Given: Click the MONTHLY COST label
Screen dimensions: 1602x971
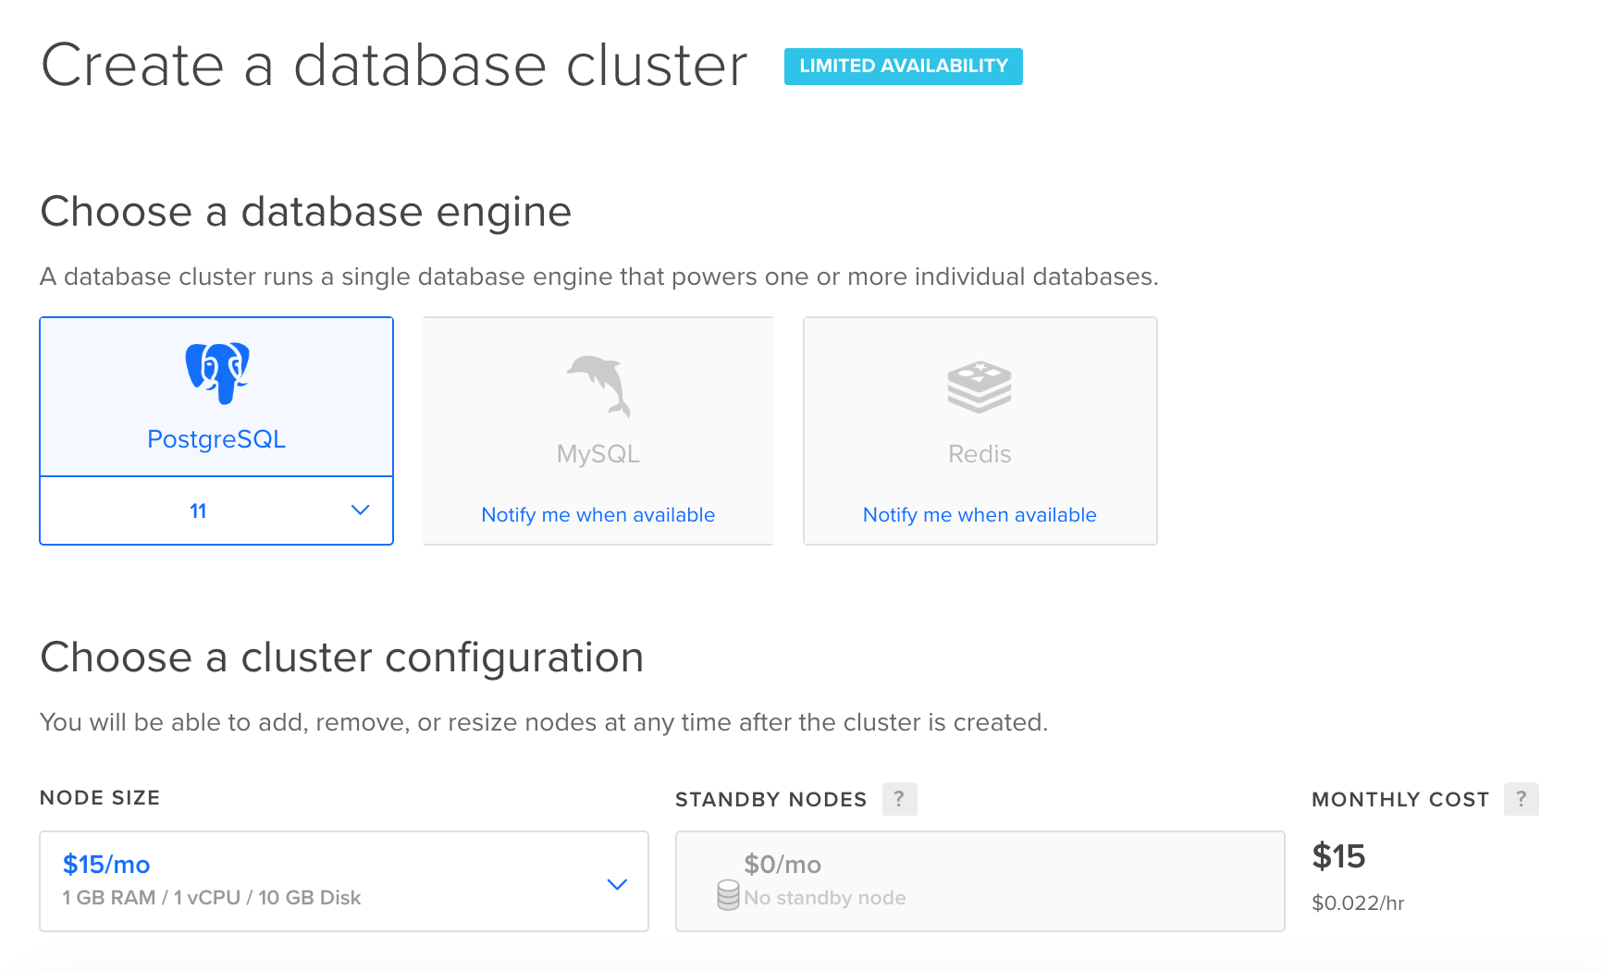Looking at the screenshot, I should pos(1400,800).
